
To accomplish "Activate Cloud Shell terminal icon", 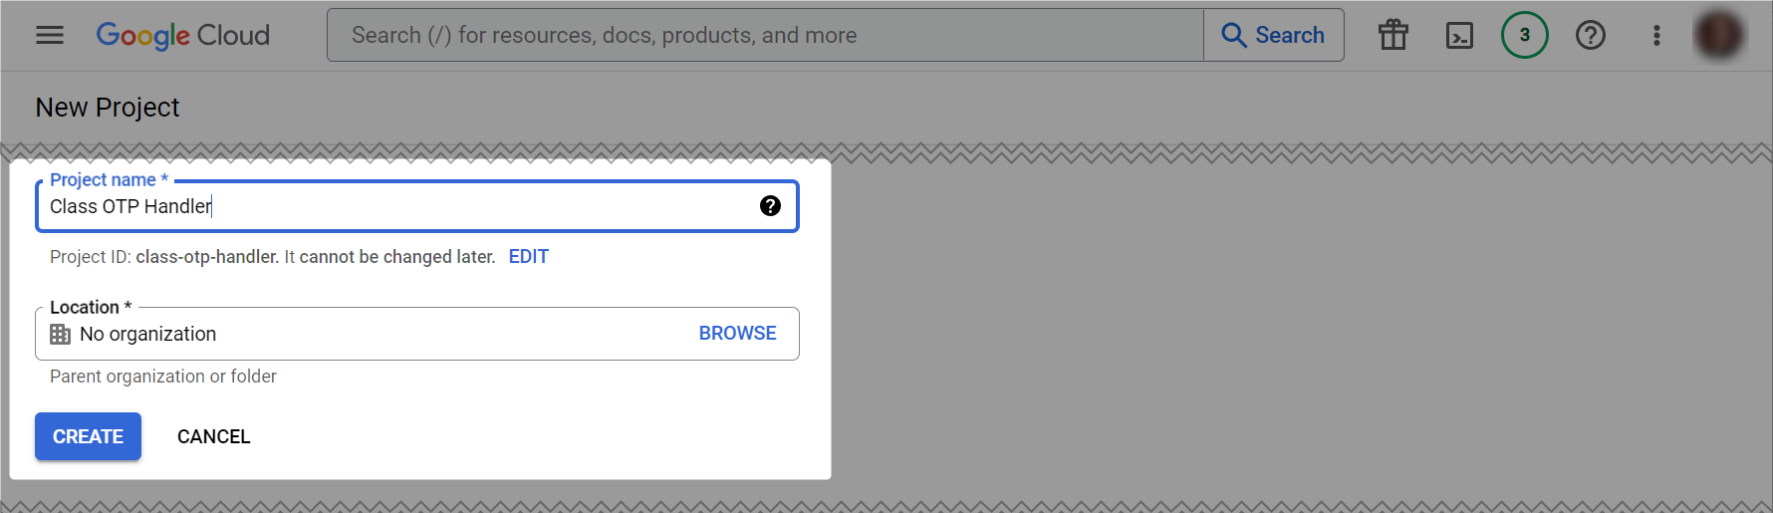I will [x=1459, y=35].
